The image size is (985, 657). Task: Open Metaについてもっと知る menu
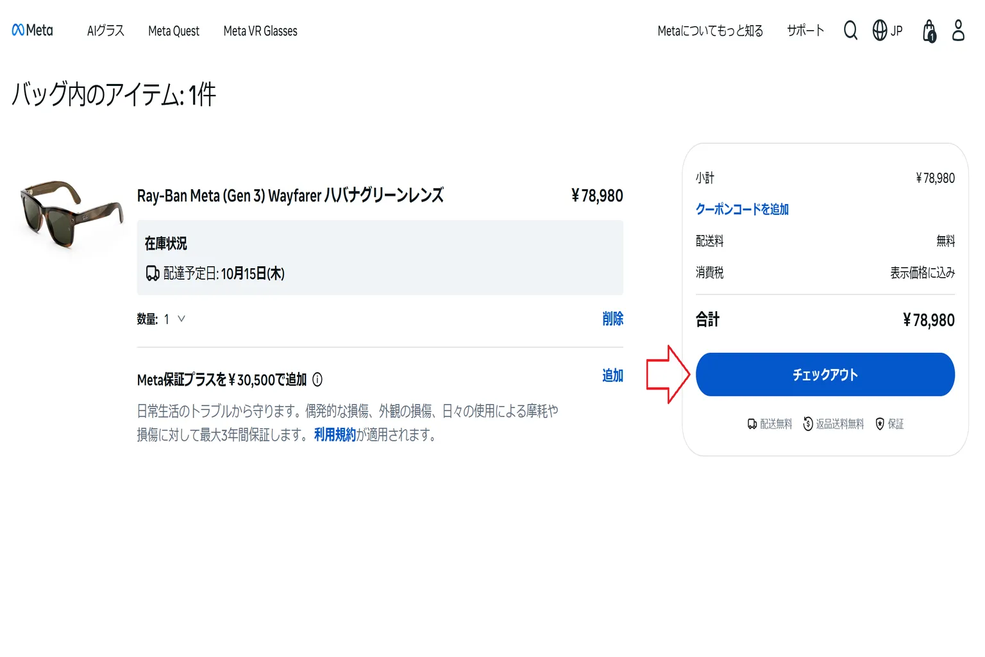(711, 31)
